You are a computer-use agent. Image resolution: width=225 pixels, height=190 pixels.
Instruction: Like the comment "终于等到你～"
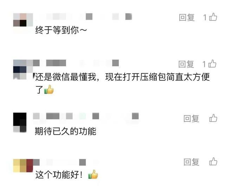tap(213, 17)
